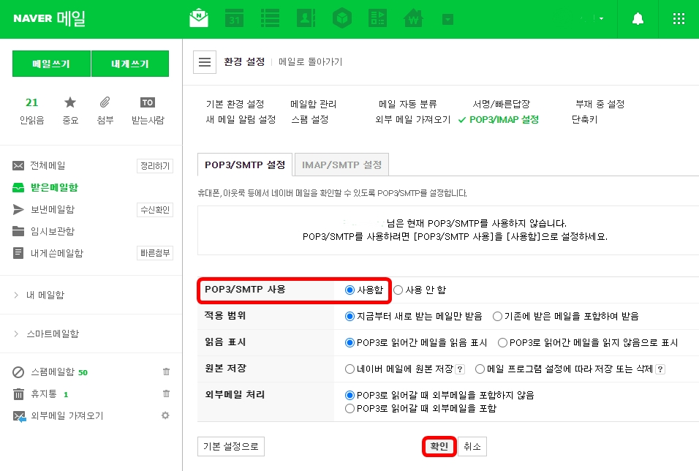Click the 빠른첨부 button

155,253
